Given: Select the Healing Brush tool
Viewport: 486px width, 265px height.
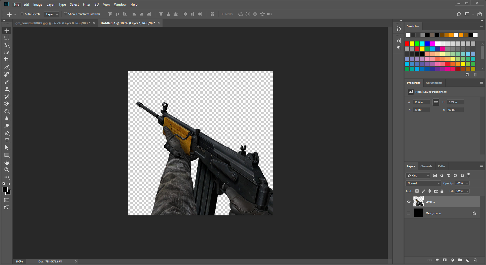Looking at the screenshot, I should tap(7, 74).
